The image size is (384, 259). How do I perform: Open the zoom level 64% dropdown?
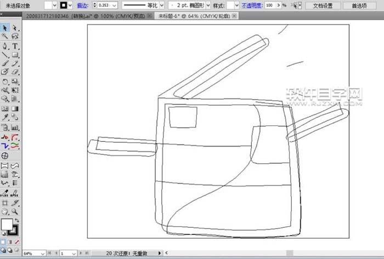(x=43, y=254)
